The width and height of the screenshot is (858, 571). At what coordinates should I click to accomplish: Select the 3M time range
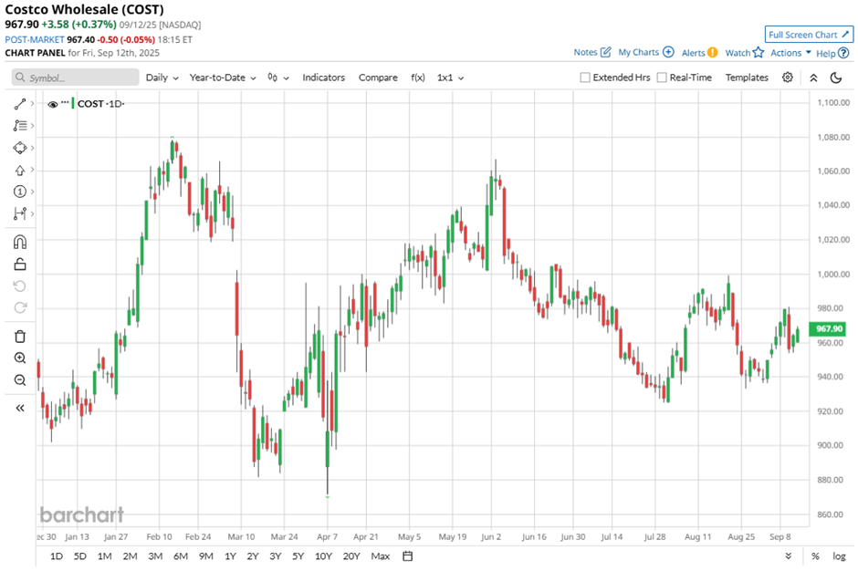[x=155, y=556]
